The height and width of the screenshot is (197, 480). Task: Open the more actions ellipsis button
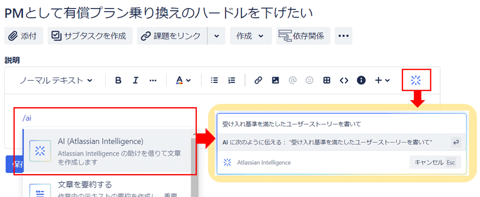[x=344, y=36]
